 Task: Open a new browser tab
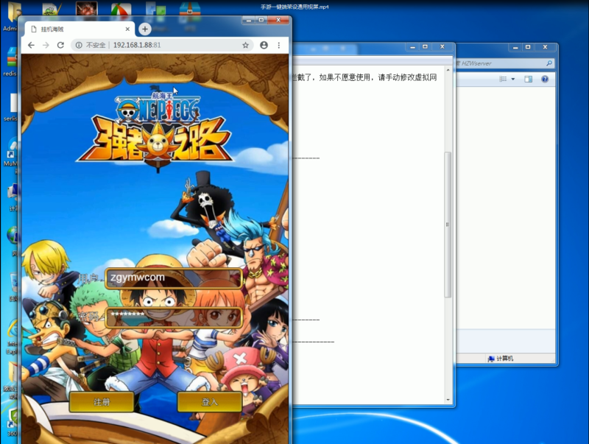coord(144,29)
